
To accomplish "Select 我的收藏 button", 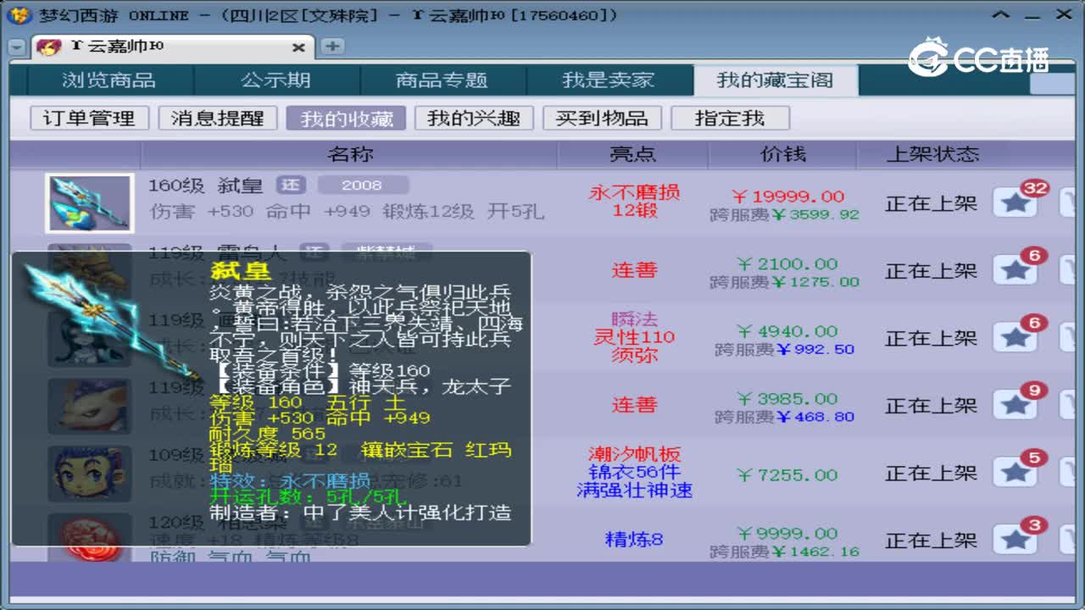I will (346, 118).
